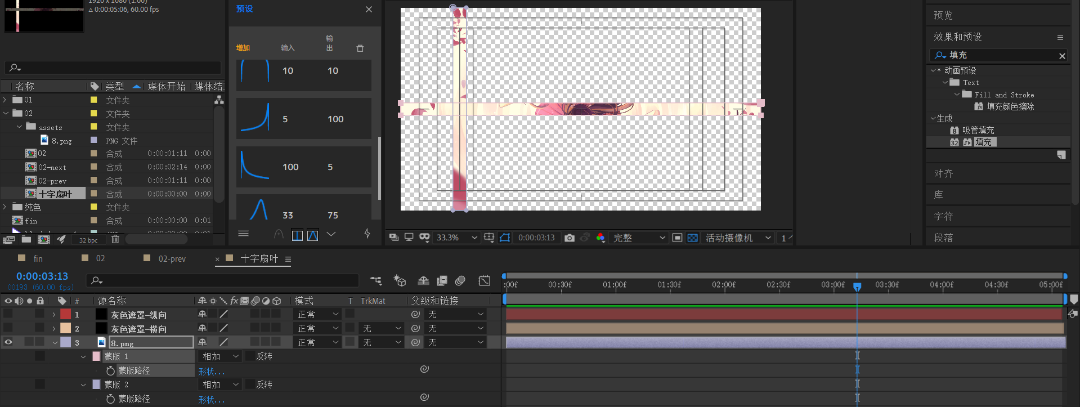Click the red label swatch of layer 1

point(66,314)
